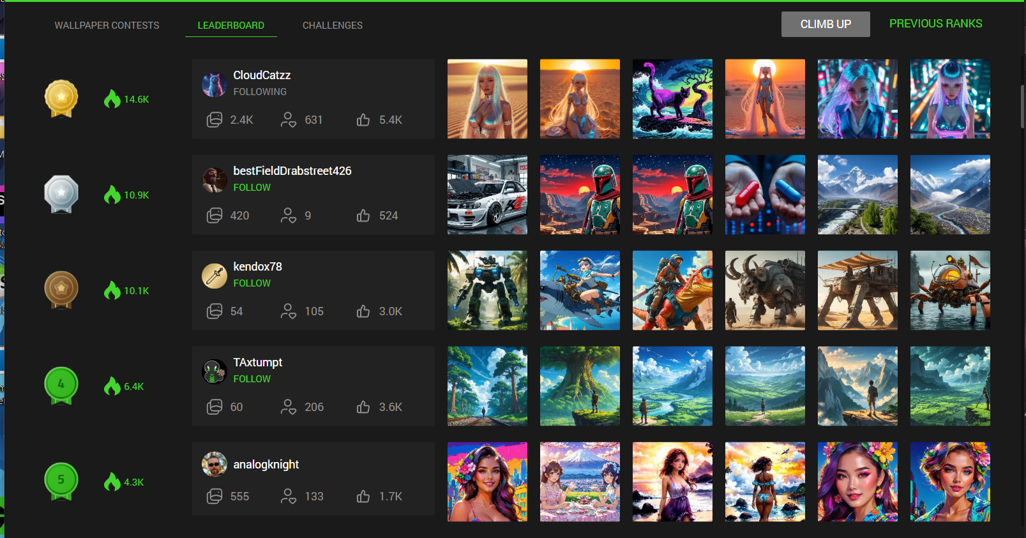Open the CloudCatzz username link
The image size is (1026, 538).
coord(262,75)
